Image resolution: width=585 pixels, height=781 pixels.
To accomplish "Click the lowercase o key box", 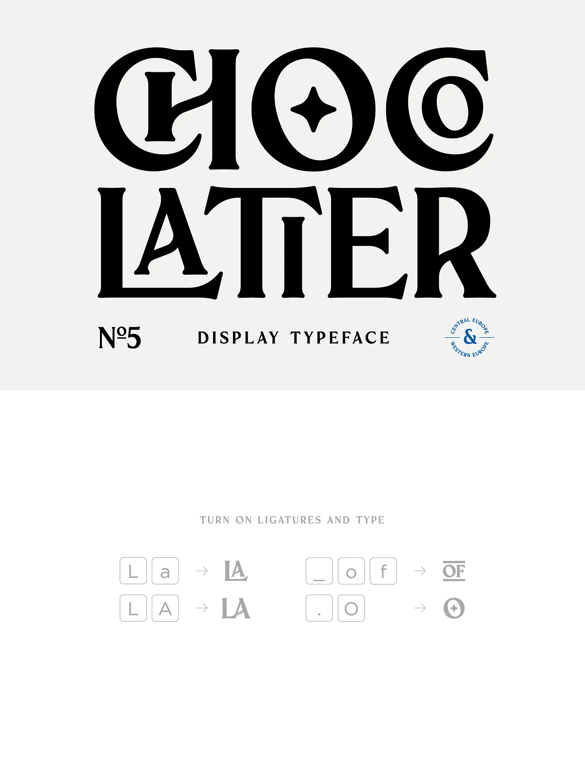I will coord(351,571).
